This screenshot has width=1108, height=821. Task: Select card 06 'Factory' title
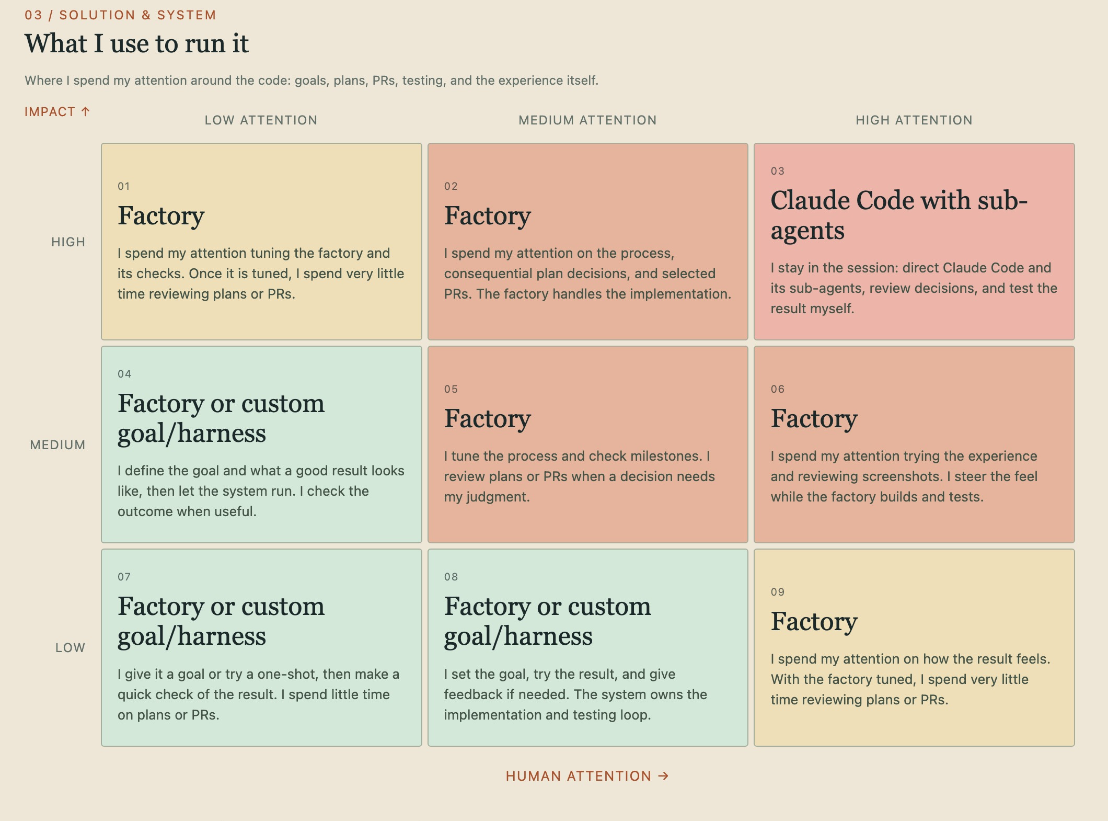click(814, 419)
